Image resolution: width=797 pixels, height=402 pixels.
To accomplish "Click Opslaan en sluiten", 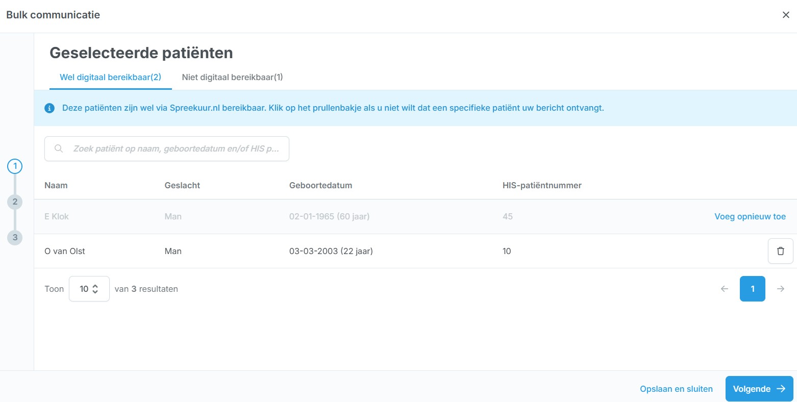I will [676, 389].
